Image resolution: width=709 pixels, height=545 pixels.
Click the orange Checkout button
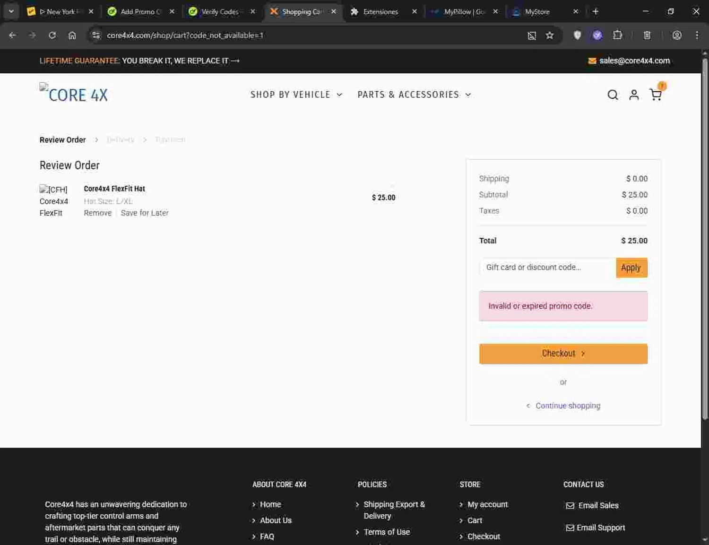(563, 354)
